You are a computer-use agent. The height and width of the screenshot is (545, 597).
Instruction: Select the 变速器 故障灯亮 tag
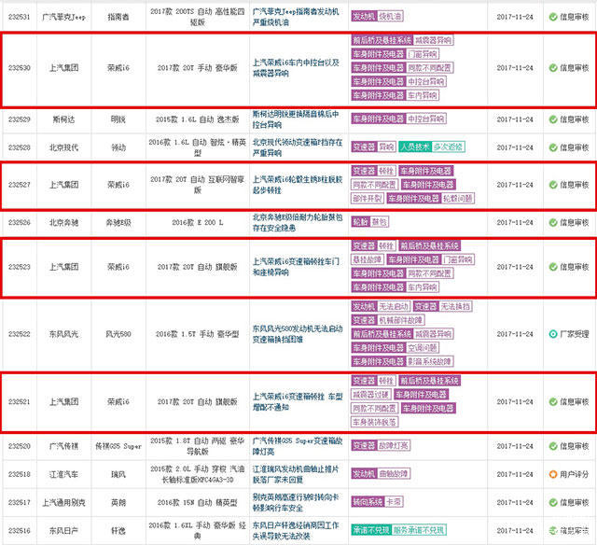381,445
